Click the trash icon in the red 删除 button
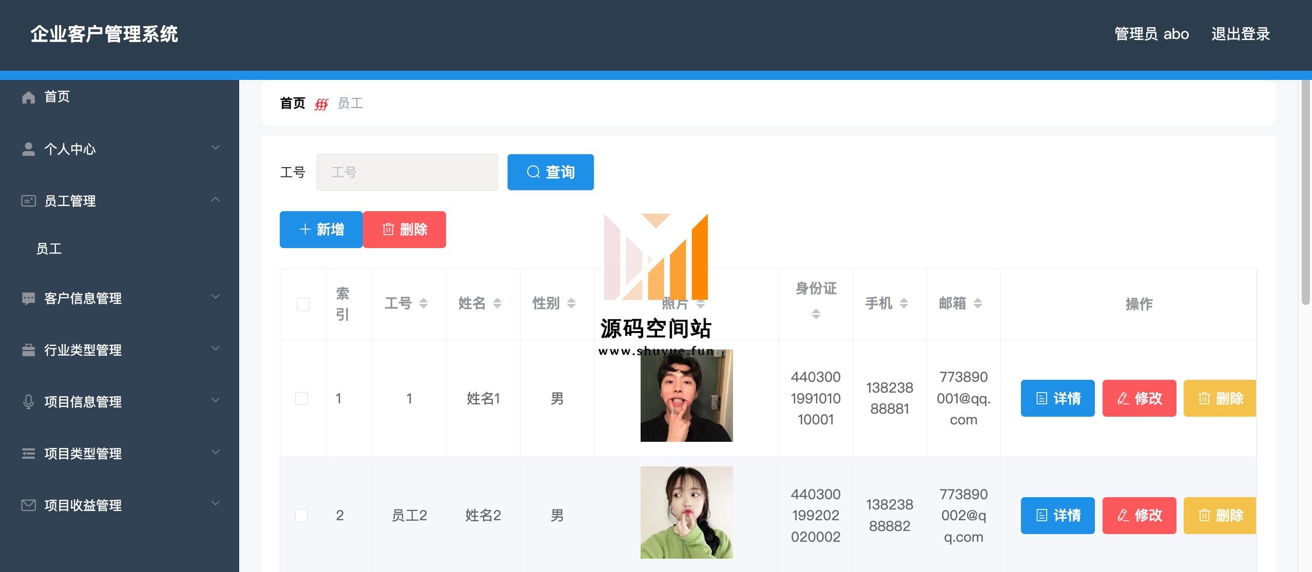This screenshot has width=1312, height=572. [x=389, y=229]
